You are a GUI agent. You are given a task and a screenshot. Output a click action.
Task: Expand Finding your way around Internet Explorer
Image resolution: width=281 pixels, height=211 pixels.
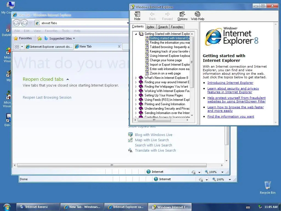pyautogui.click(x=136, y=82)
